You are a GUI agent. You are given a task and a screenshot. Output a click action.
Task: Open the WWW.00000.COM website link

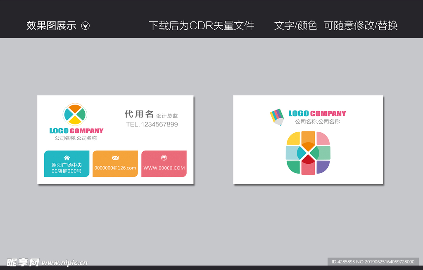click(x=164, y=168)
